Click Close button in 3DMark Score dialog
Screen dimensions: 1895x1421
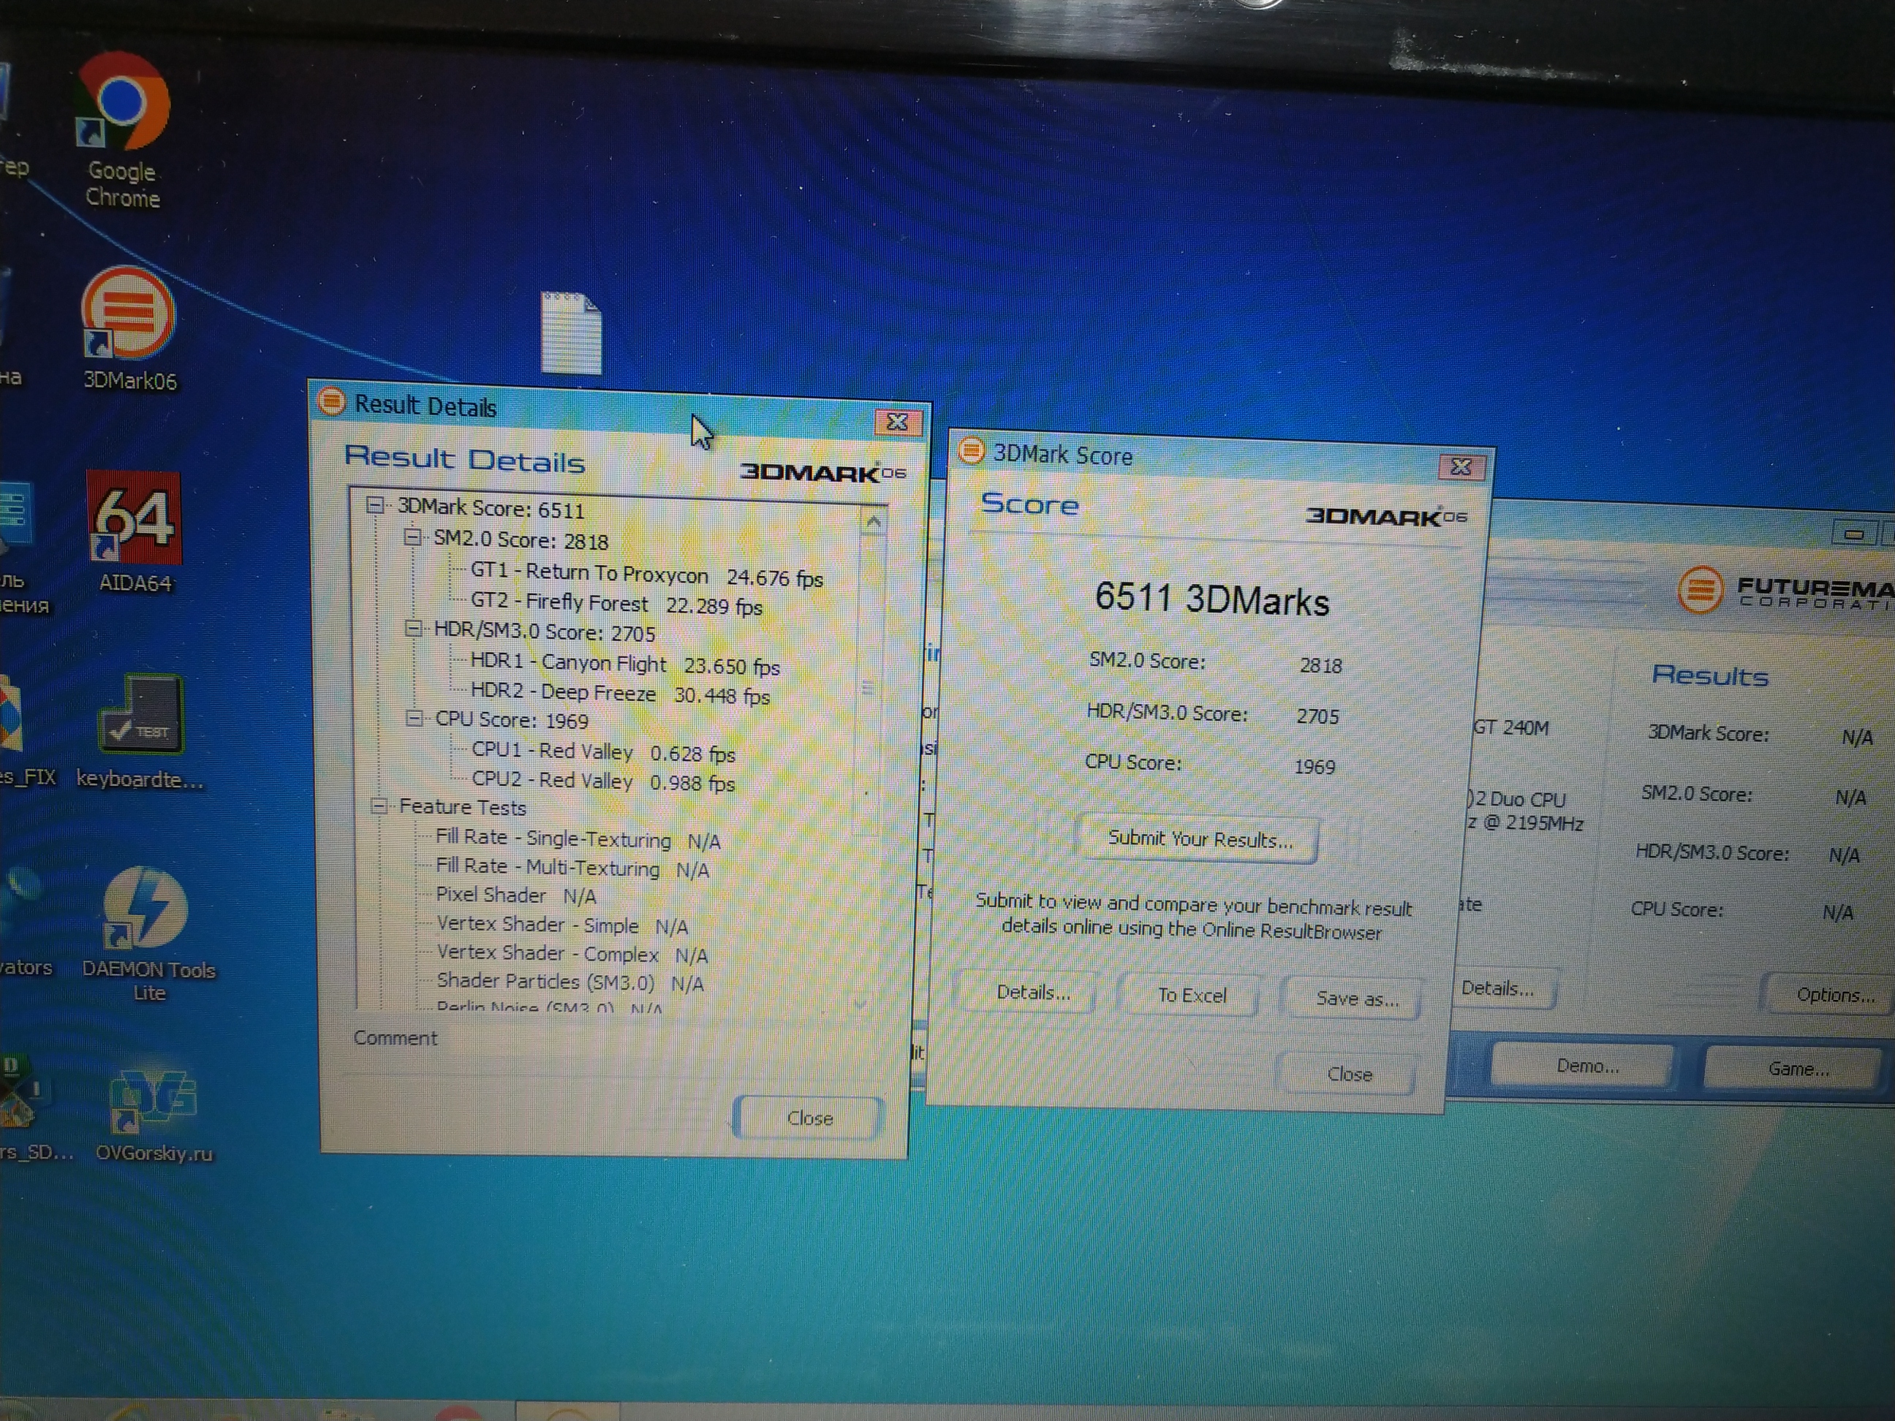(1350, 1074)
